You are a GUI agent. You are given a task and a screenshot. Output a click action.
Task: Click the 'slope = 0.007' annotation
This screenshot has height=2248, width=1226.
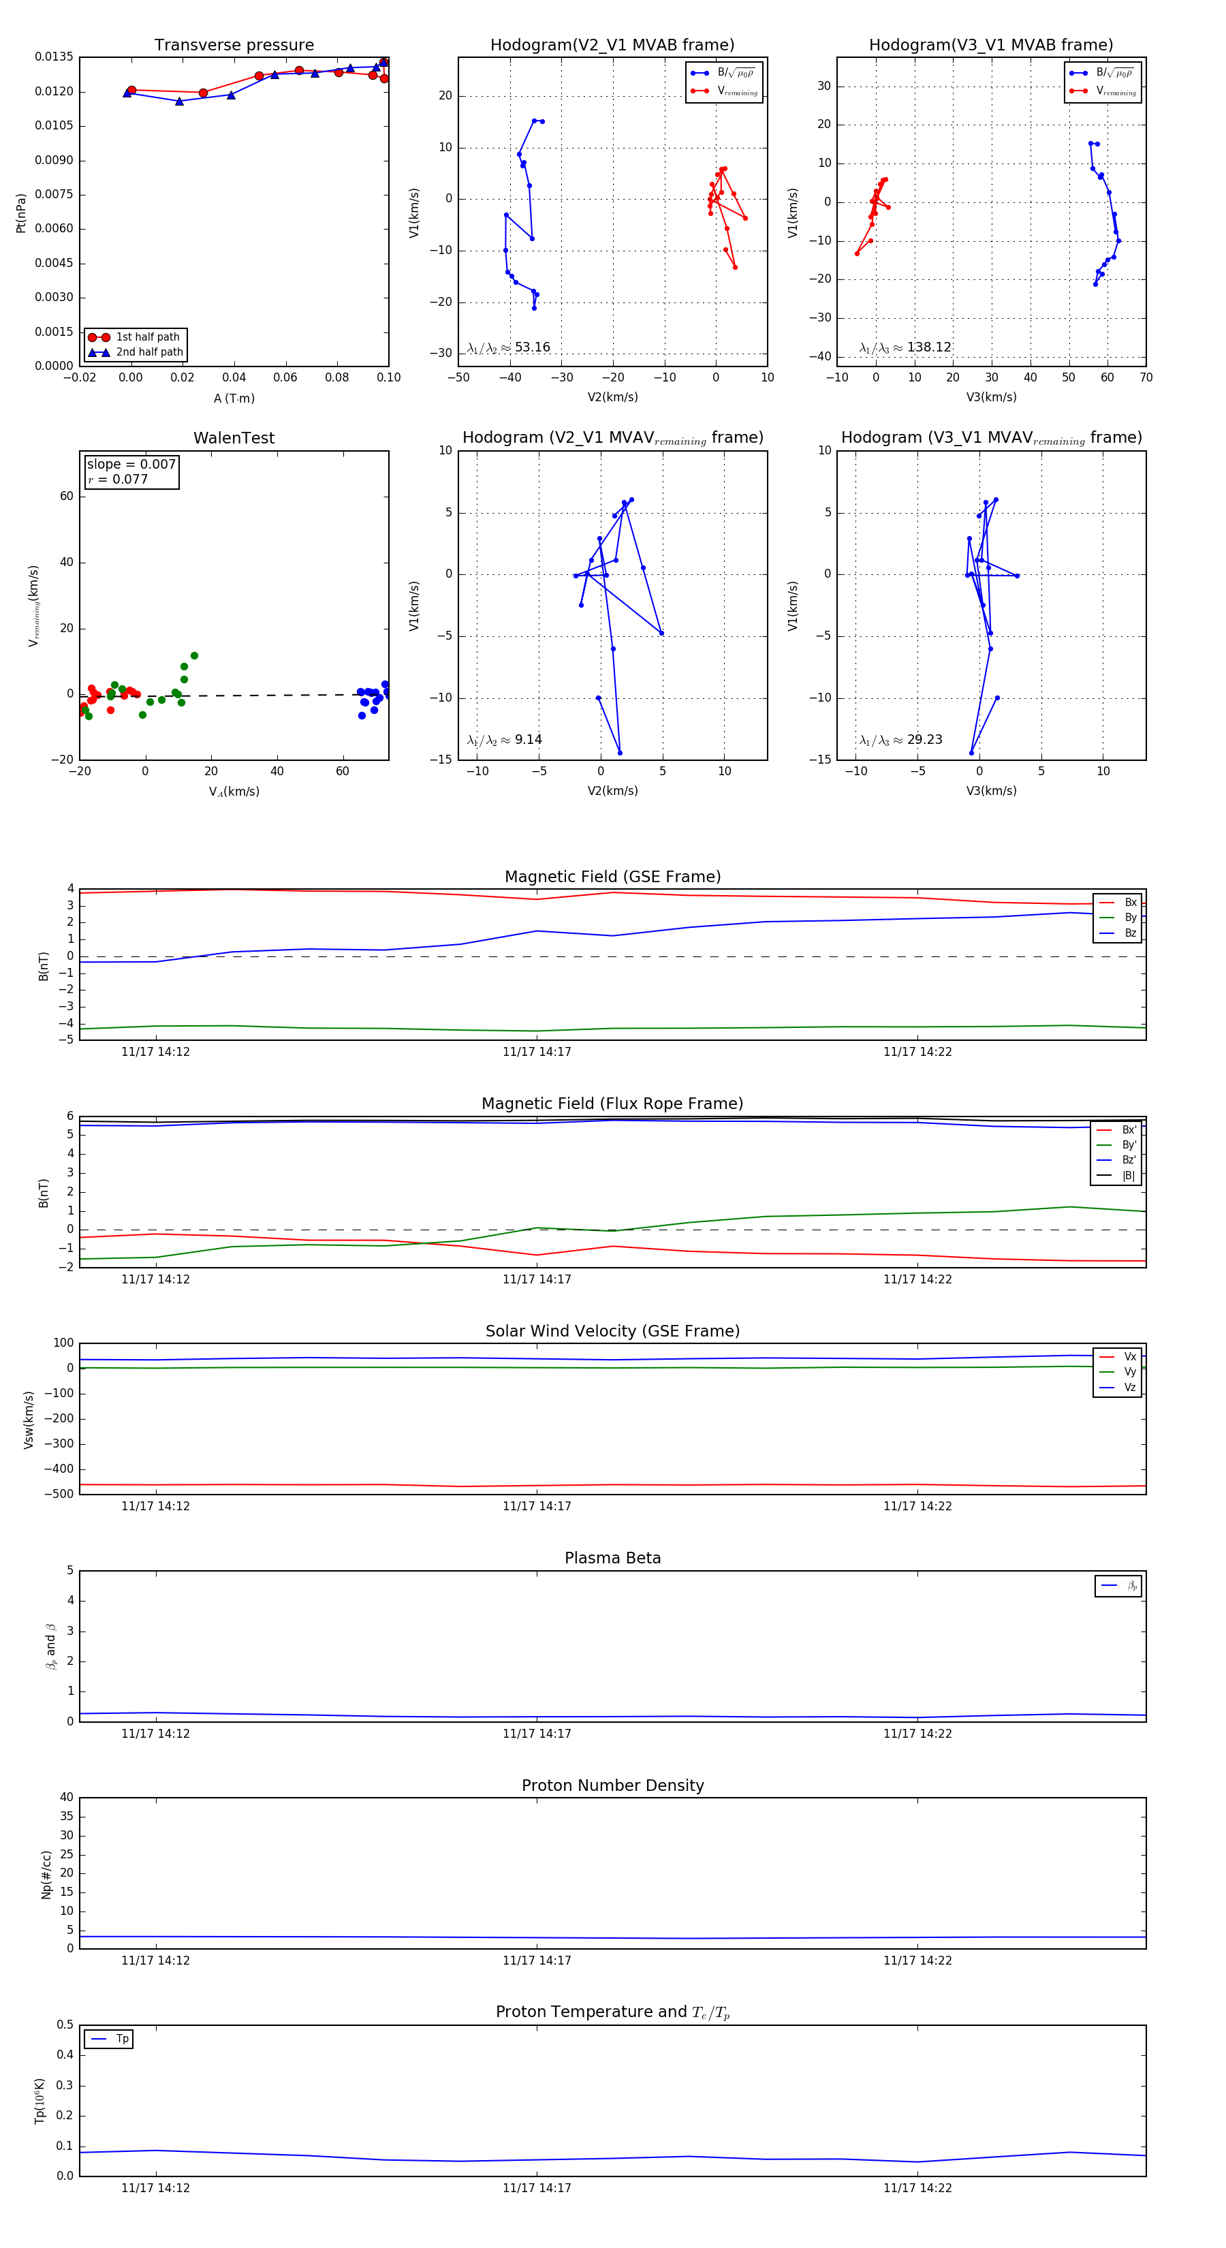tap(131, 465)
